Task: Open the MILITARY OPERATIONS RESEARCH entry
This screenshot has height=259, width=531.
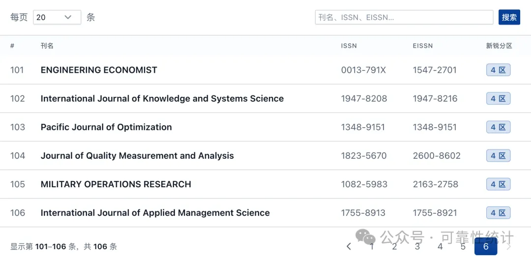Action: point(116,184)
